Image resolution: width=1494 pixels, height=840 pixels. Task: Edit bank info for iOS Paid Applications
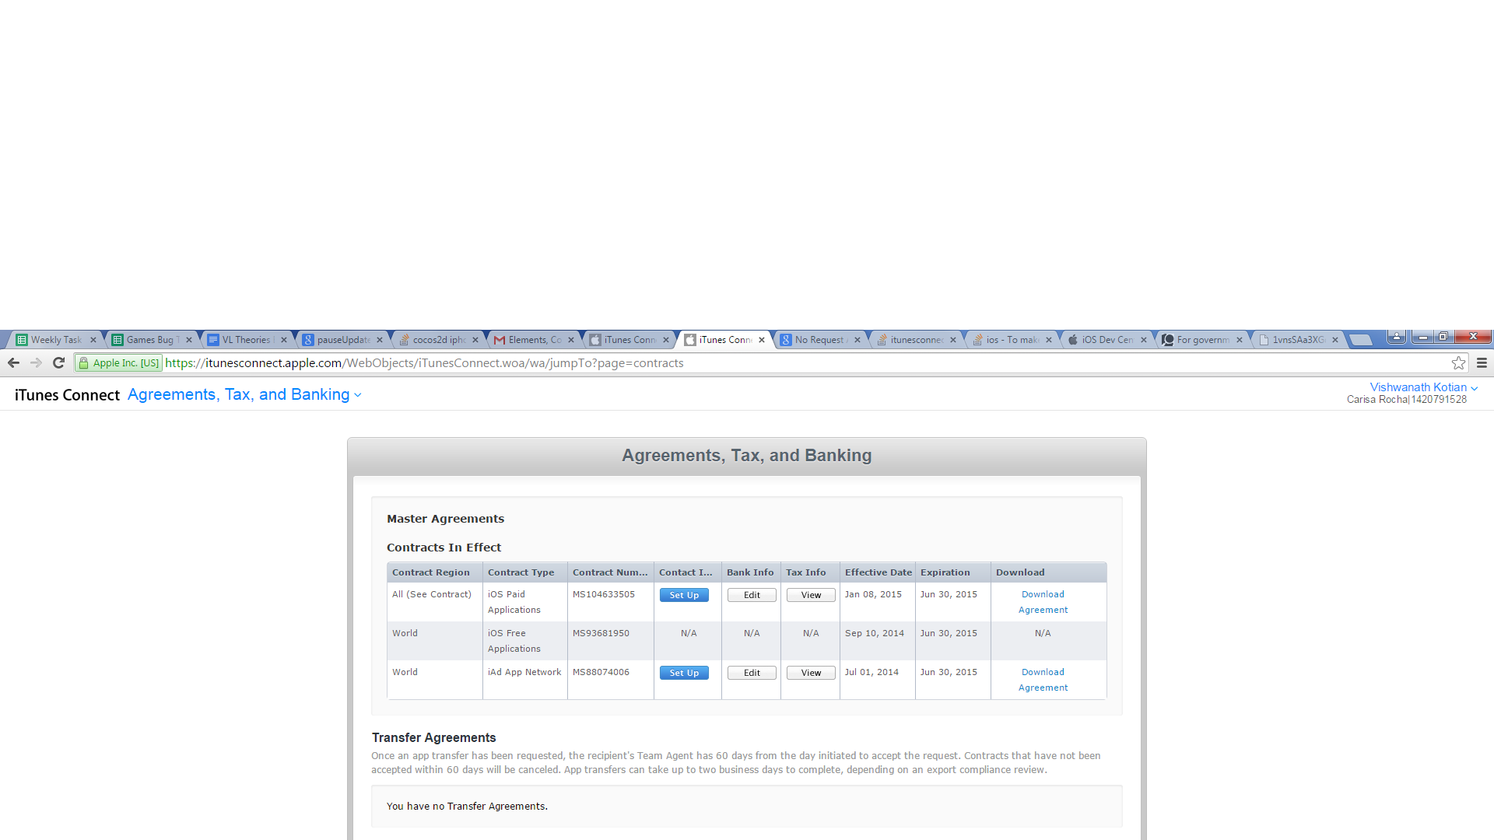(x=752, y=595)
